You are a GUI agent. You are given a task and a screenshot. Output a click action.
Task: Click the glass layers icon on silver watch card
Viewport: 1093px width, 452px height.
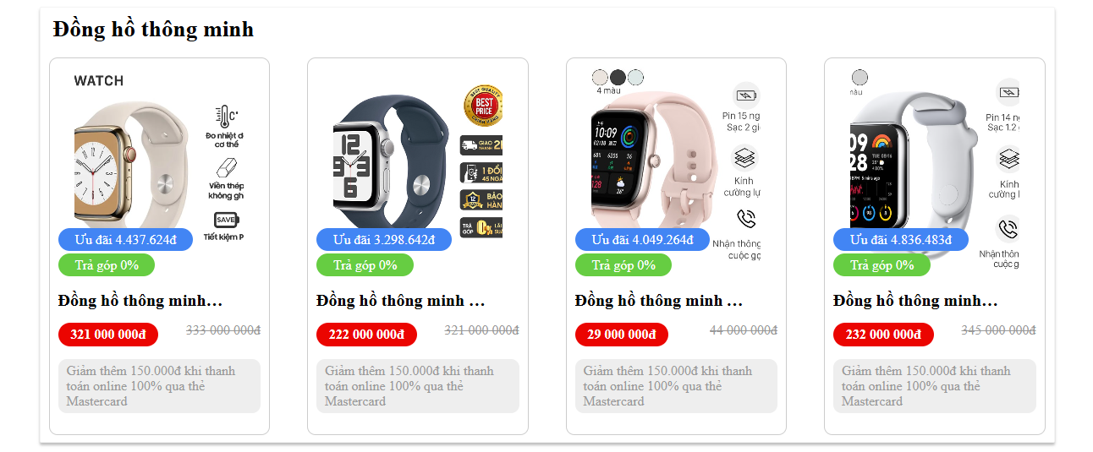[x=1008, y=159]
